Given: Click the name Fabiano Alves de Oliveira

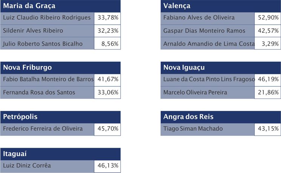Looking at the screenshot, I should tap(199, 18).
